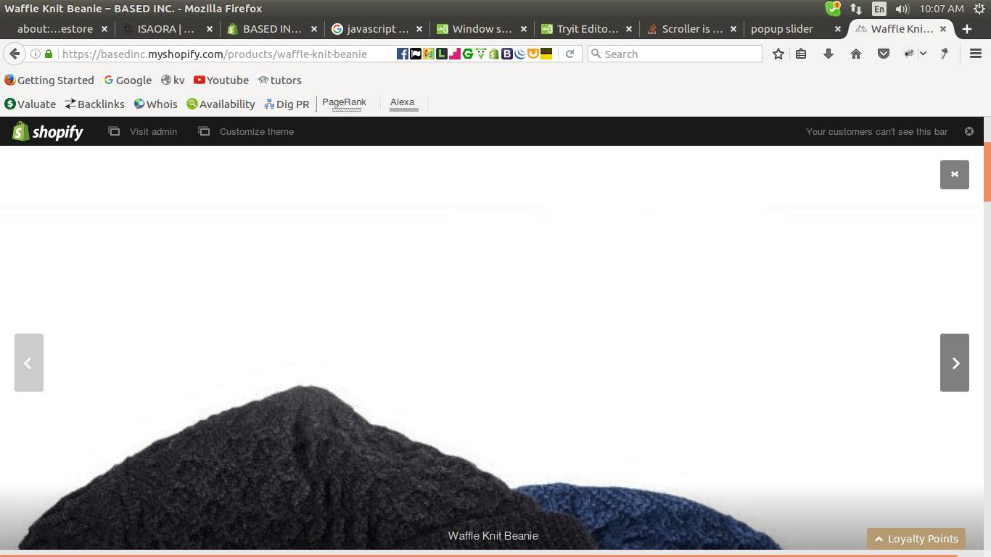Screen dimensions: 991x557
Task: Click the padlock security icon in the address bar
Action: tap(47, 53)
